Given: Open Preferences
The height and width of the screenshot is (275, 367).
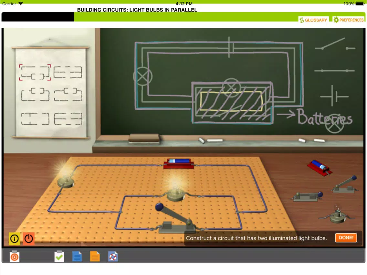Looking at the screenshot, I should pos(348,20).
